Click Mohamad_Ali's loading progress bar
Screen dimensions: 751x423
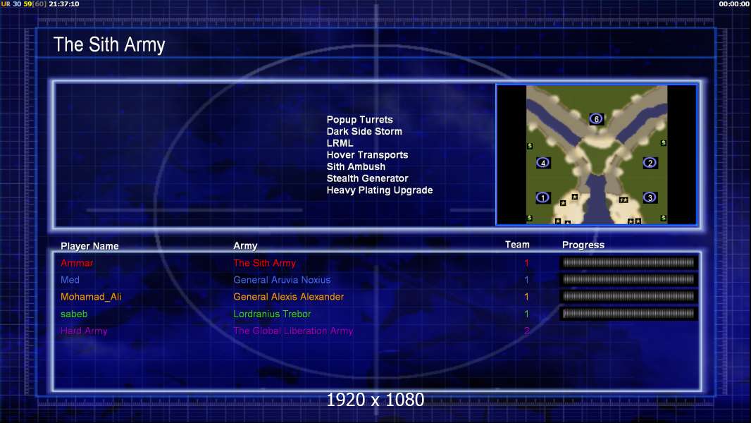[x=628, y=297]
